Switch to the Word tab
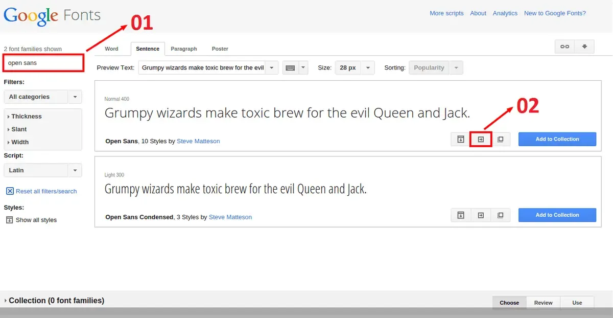The image size is (613, 318). (111, 49)
